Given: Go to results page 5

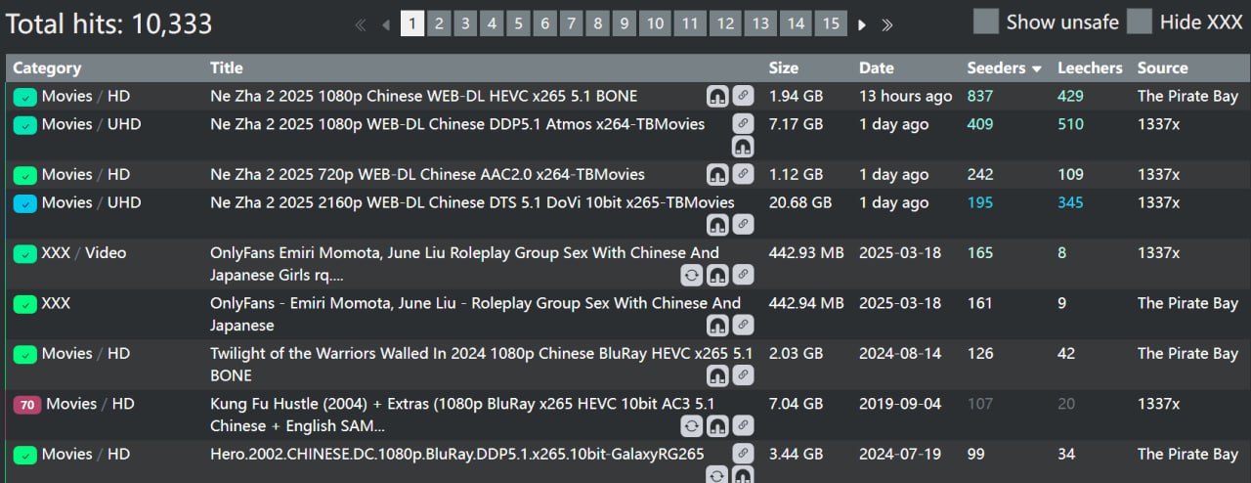Looking at the screenshot, I should tap(518, 23).
